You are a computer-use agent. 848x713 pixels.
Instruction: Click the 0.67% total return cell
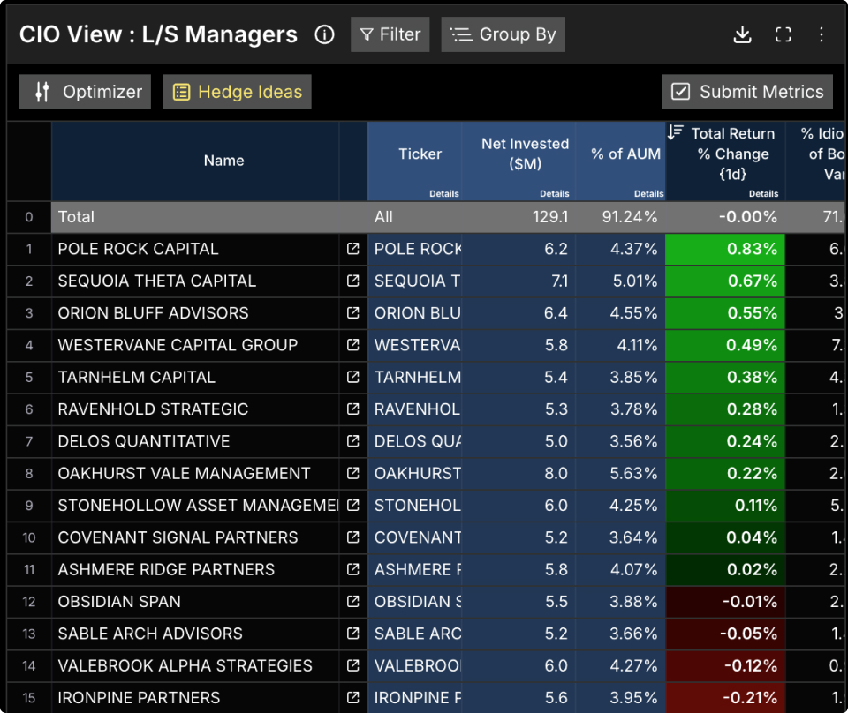(725, 281)
